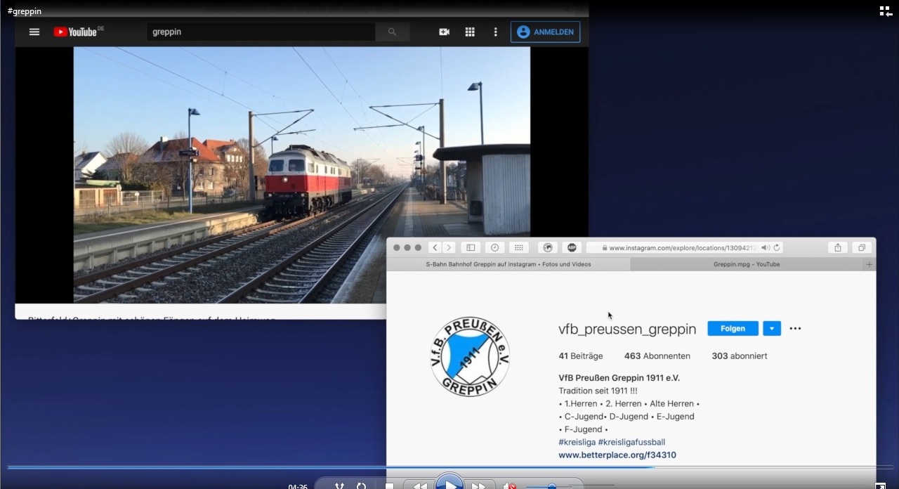Click the Safari globe extension icon
The image size is (899, 489).
(548, 247)
